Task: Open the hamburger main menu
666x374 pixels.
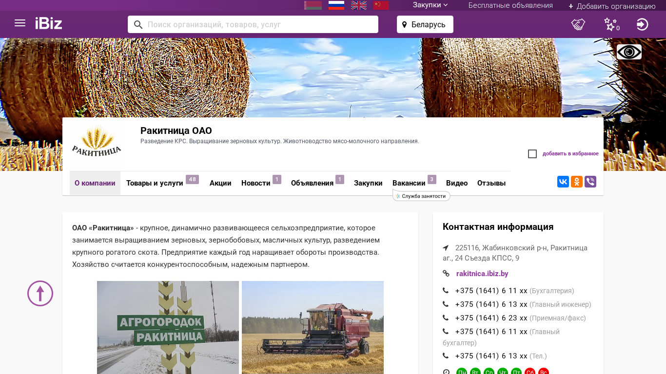Action: point(20,23)
